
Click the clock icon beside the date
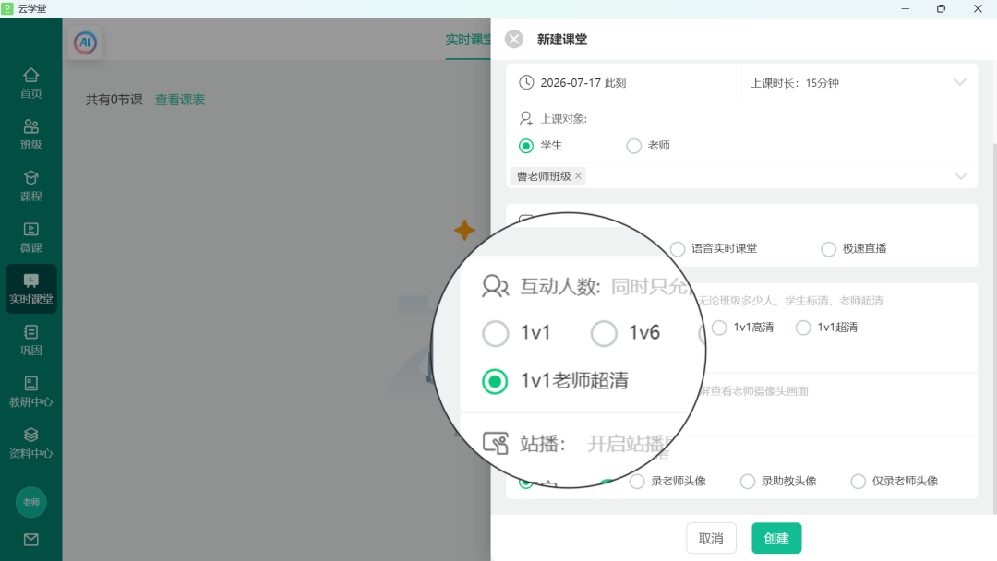click(526, 83)
